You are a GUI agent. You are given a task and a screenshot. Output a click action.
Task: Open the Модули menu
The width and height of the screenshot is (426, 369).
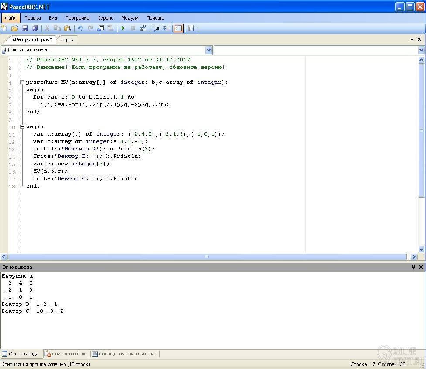click(130, 18)
